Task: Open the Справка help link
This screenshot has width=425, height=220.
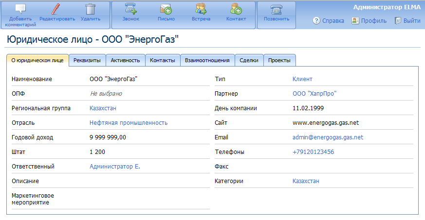Action: point(333,21)
